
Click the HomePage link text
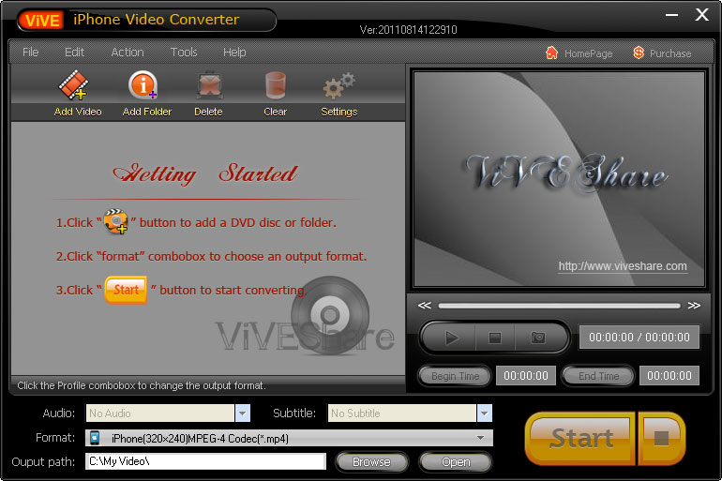click(x=589, y=53)
